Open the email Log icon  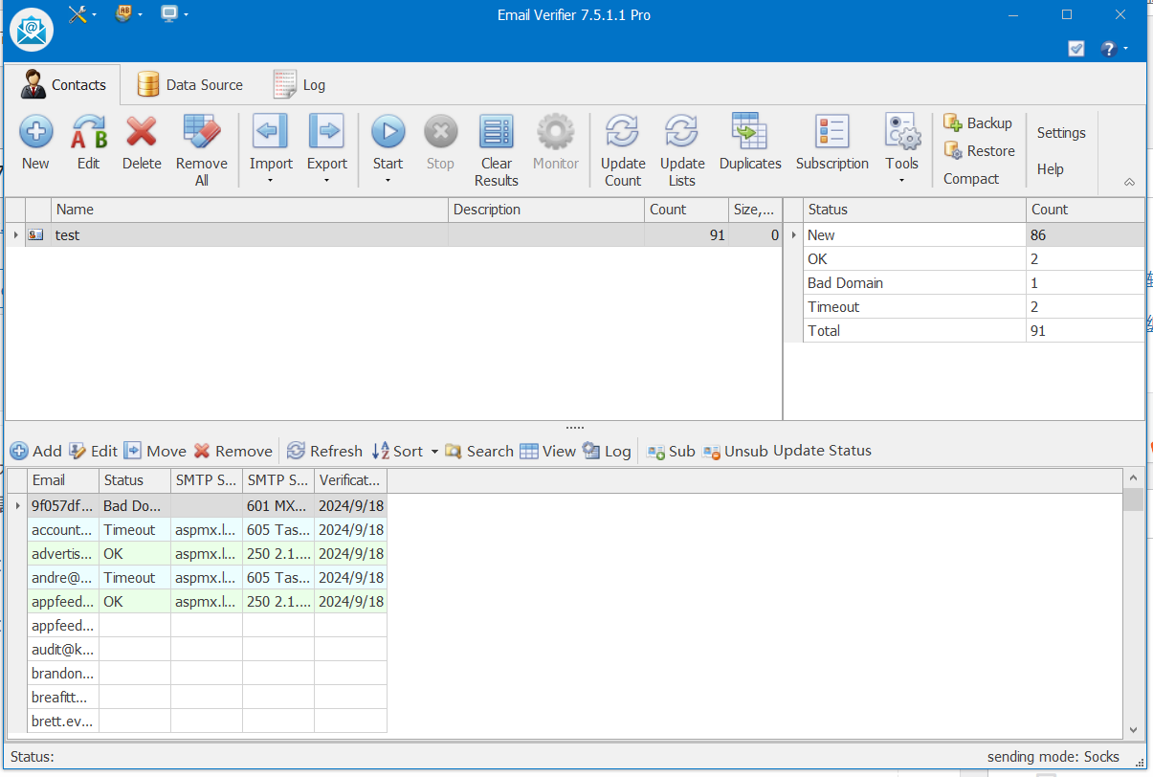[x=591, y=451]
